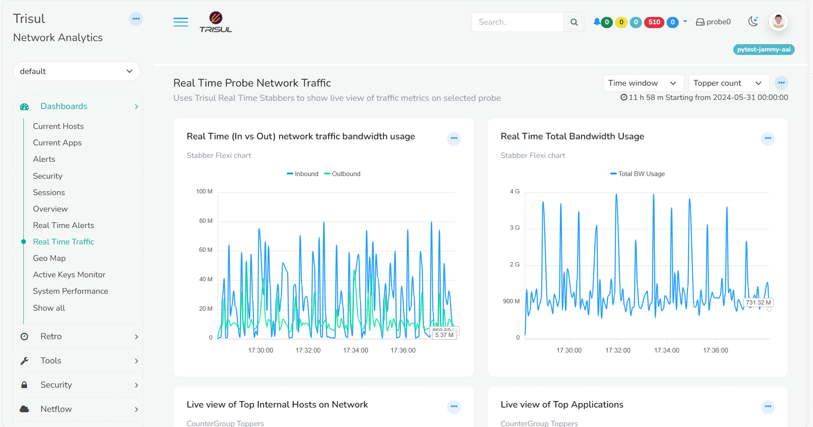Toggle Total BW Usage legend item

pos(637,173)
